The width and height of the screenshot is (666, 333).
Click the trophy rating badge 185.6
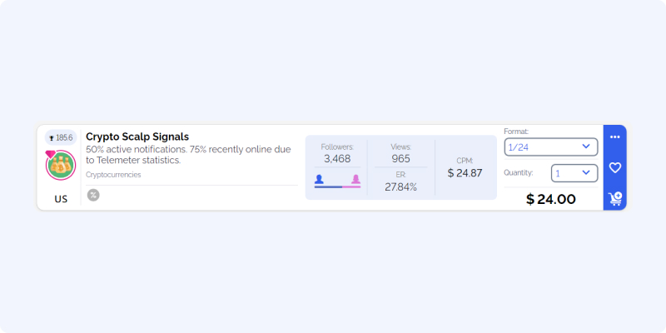coord(61,137)
